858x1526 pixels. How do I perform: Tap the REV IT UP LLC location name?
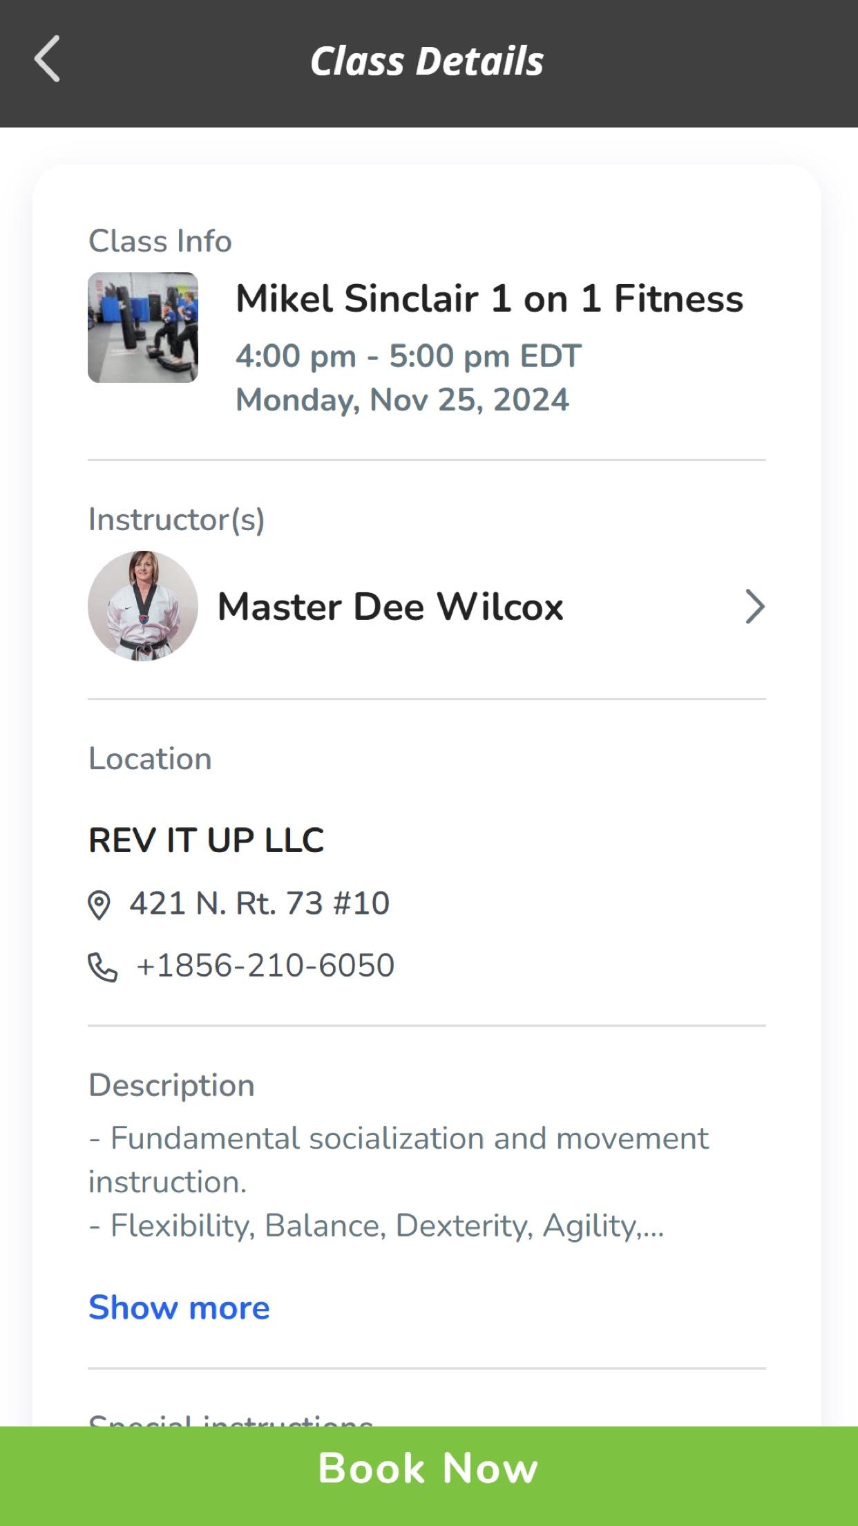(x=206, y=840)
